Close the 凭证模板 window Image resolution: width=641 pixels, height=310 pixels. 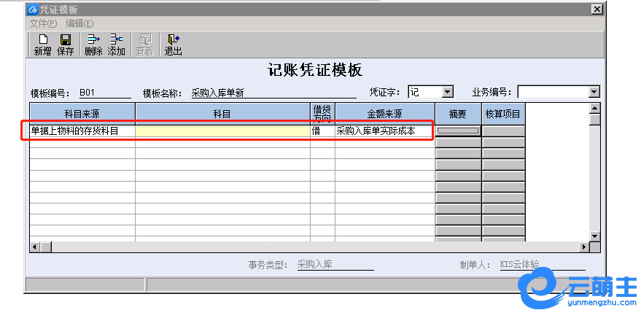pyautogui.click(x=597, y=9)
